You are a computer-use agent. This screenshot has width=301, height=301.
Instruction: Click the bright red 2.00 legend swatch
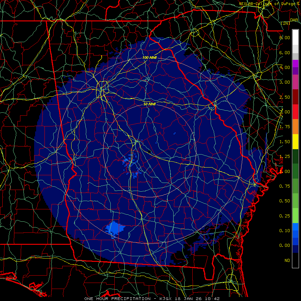point(295,112)
